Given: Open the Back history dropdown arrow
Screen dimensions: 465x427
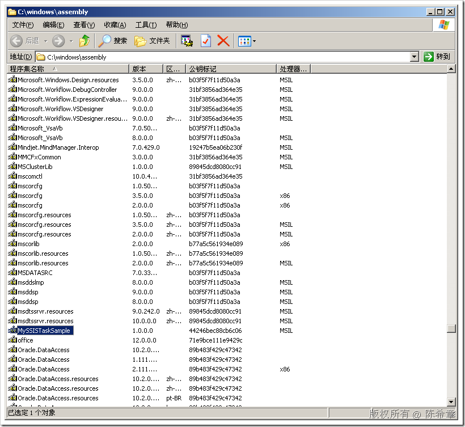Looking at the screenshot, I should (46, 41).
